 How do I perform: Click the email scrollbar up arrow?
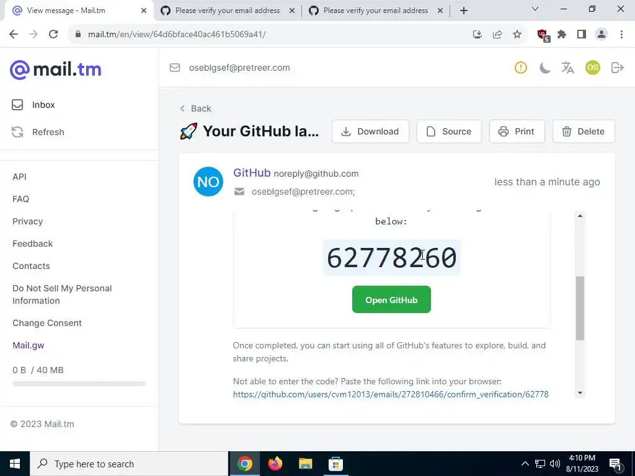580,216
